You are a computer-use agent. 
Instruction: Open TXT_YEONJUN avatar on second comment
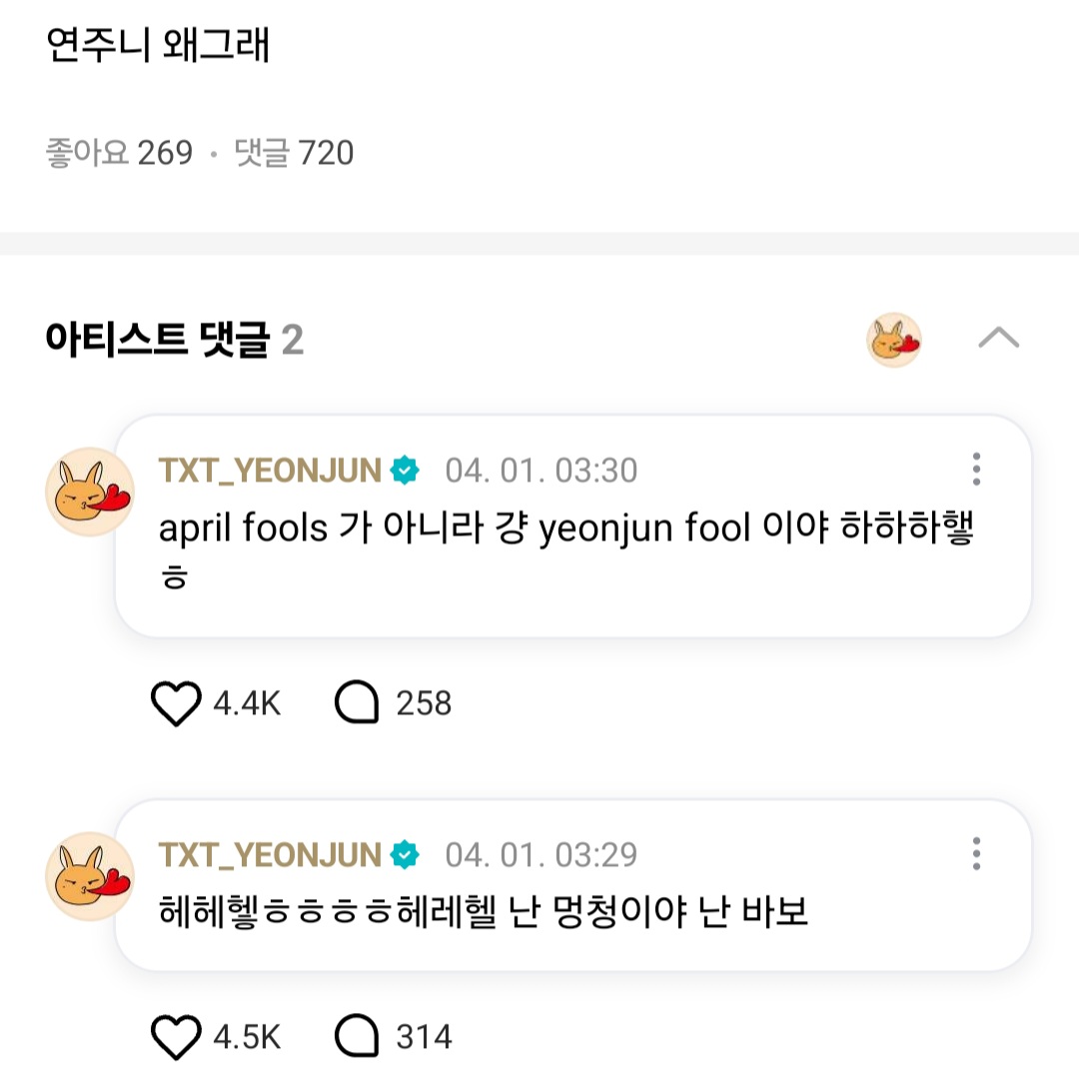pyautogui.click(x=90, y=877)
